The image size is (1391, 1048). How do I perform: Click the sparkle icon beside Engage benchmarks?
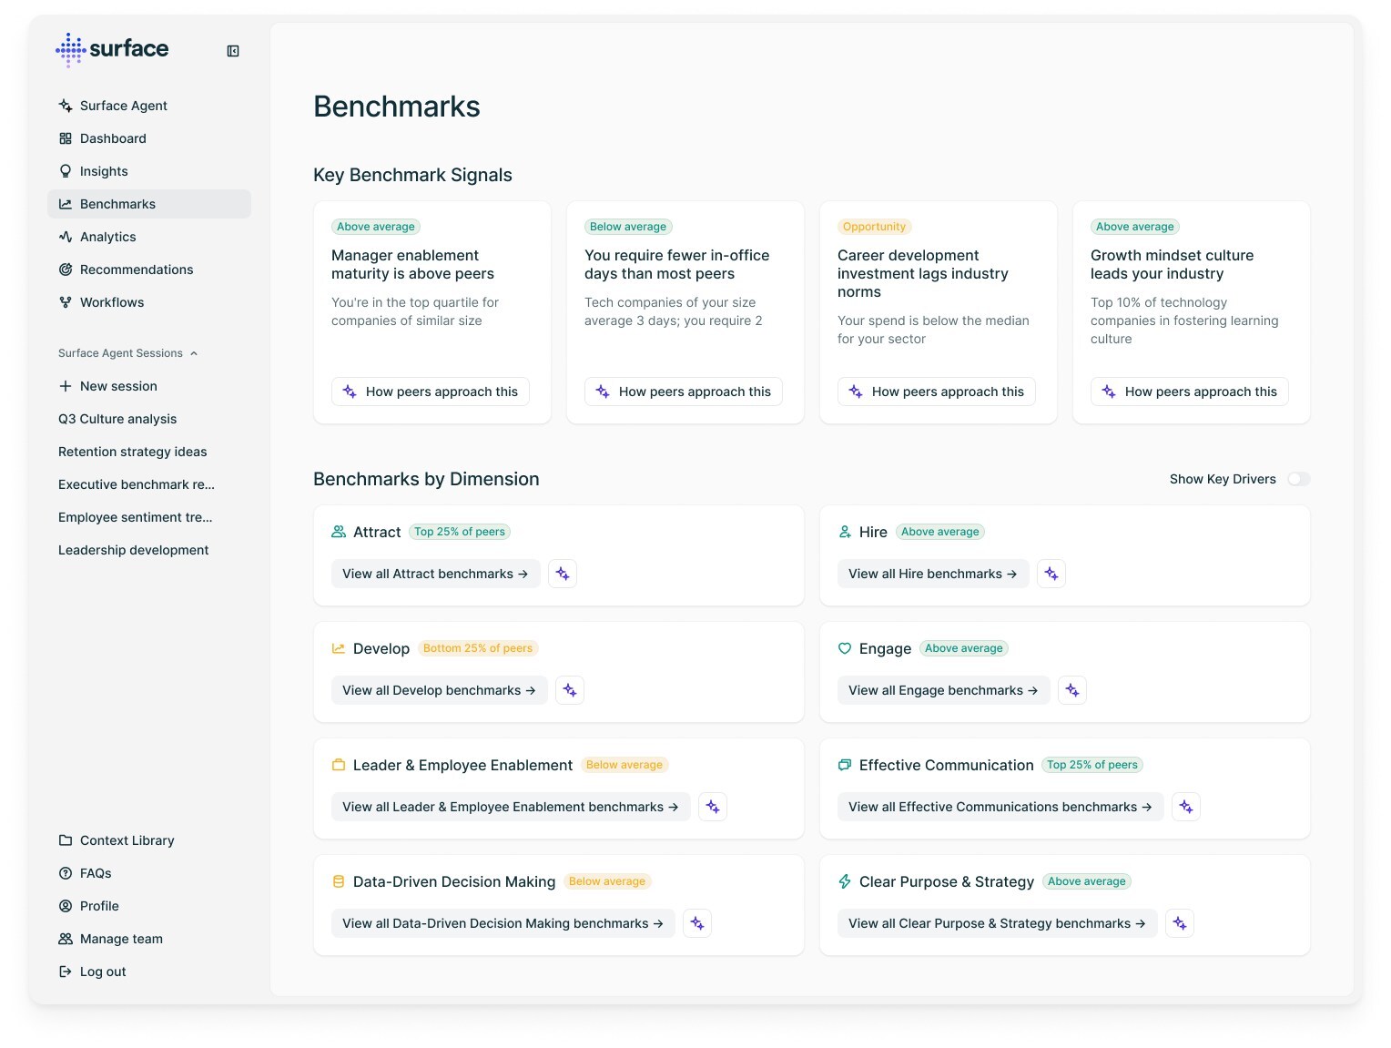point(1072,690)
